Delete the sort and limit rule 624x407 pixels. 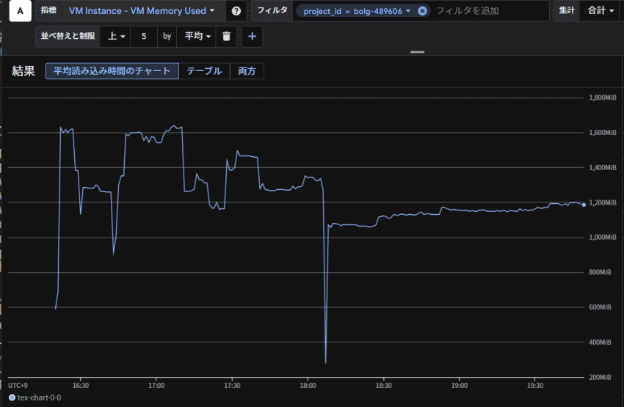[x=226, y=36]
